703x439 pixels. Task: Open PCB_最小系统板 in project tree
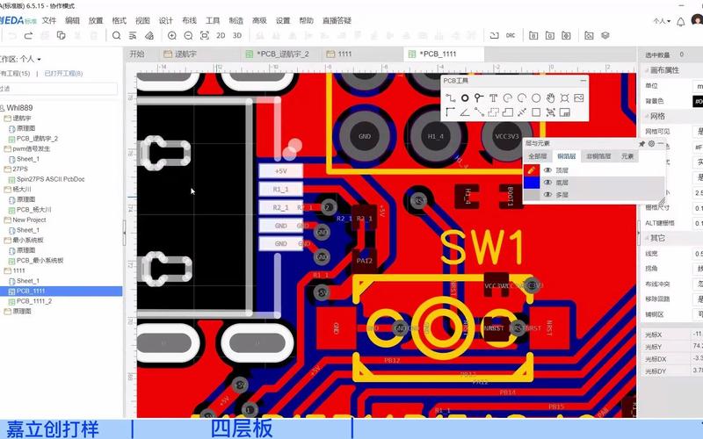40,260
